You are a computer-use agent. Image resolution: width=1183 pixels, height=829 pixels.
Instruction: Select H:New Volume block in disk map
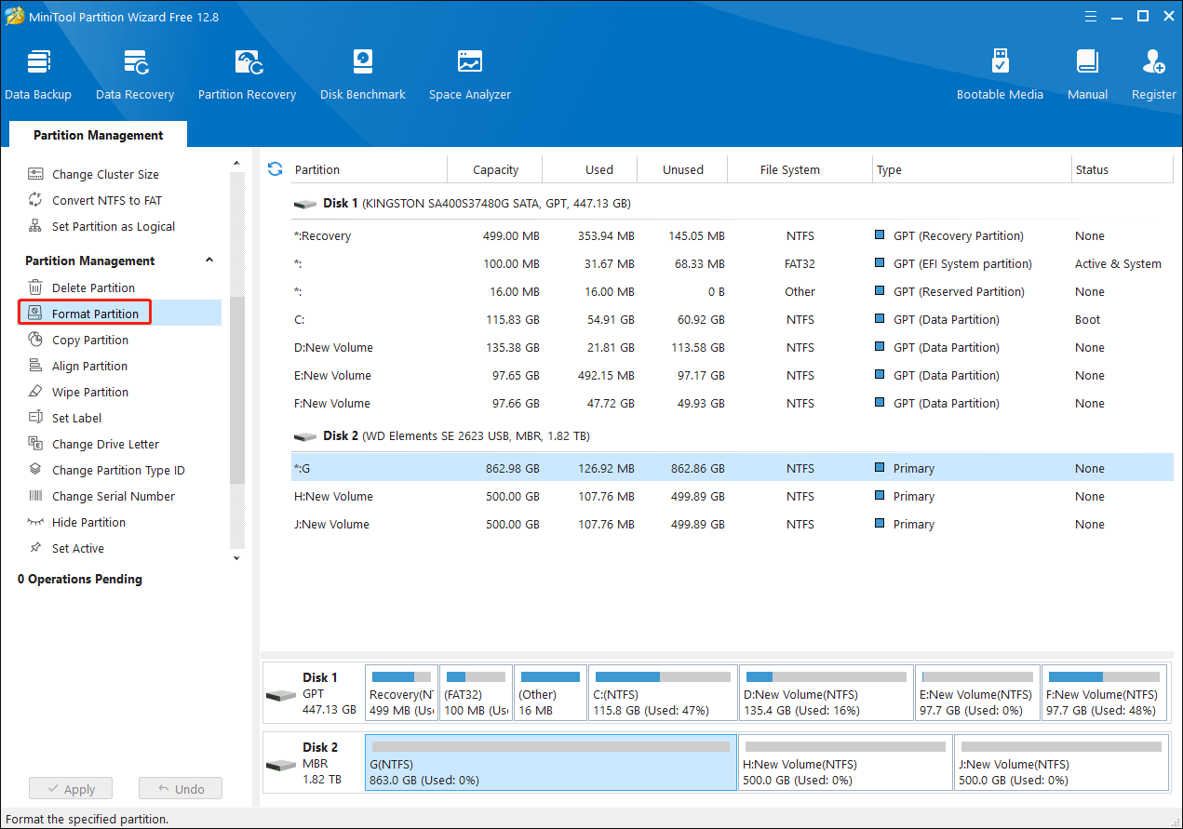tap(846, 763)
